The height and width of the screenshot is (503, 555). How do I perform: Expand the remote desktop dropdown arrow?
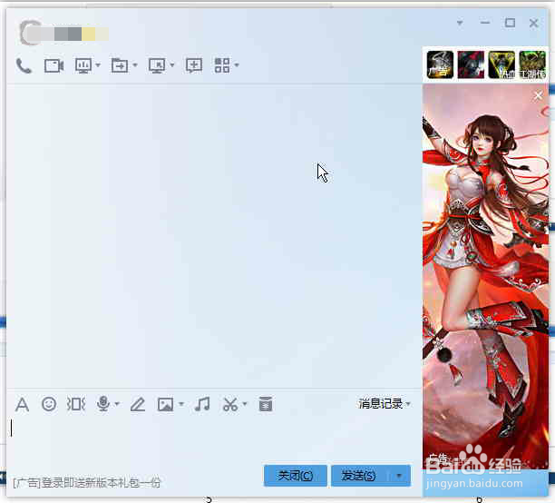point(172,65)
